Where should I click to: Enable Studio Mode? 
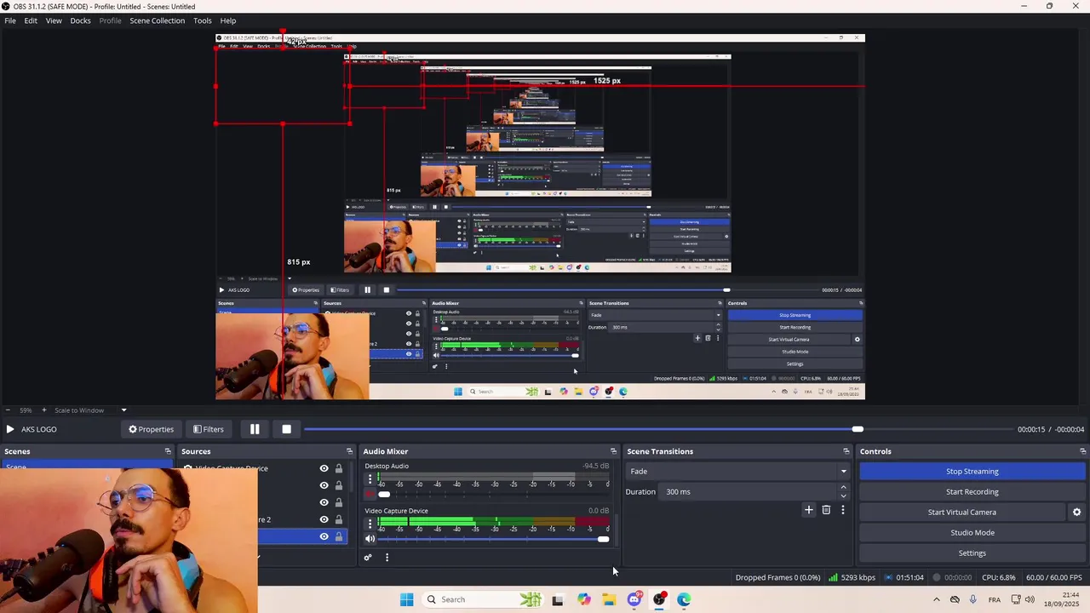tap(972, 532)
